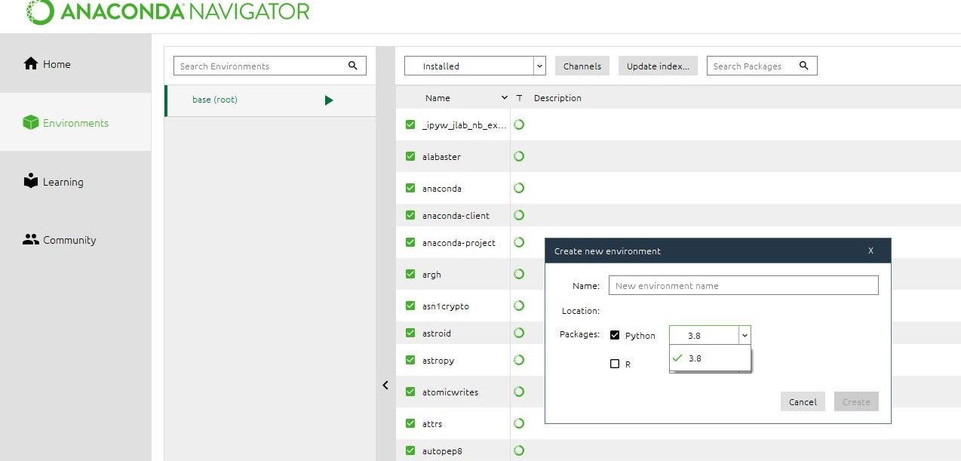Click the Channels button

coord(582,66)
